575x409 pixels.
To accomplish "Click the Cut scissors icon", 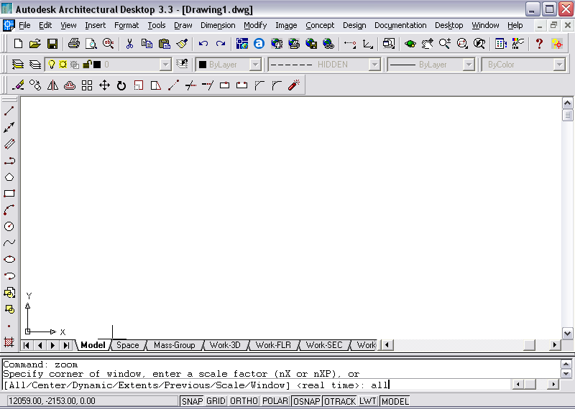I will point(129,44).
